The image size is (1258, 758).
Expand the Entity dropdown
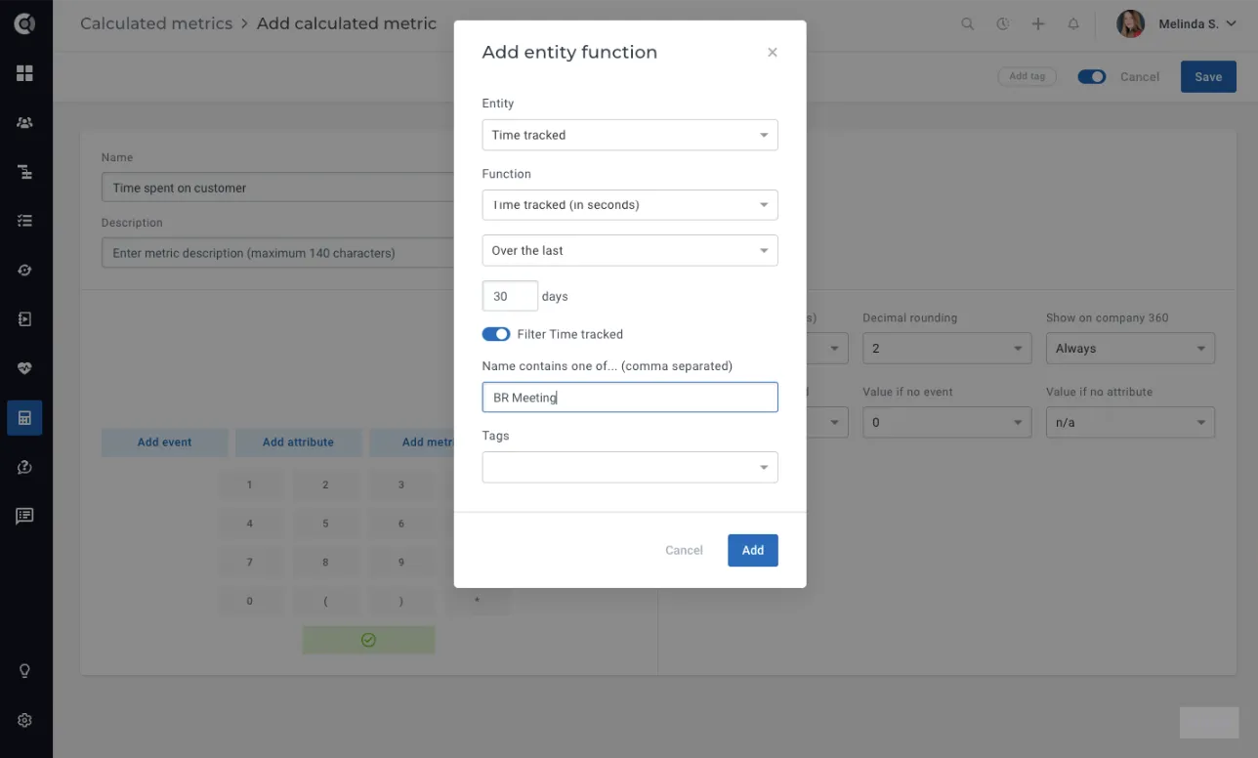coord(630,135)
